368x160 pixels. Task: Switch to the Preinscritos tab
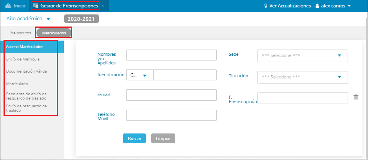pos(20,33)
